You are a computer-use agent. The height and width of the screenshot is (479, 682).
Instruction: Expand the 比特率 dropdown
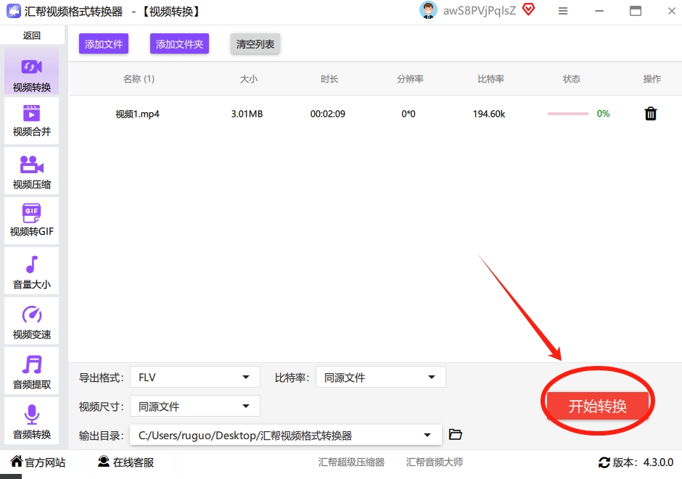(x=381, y=377)
